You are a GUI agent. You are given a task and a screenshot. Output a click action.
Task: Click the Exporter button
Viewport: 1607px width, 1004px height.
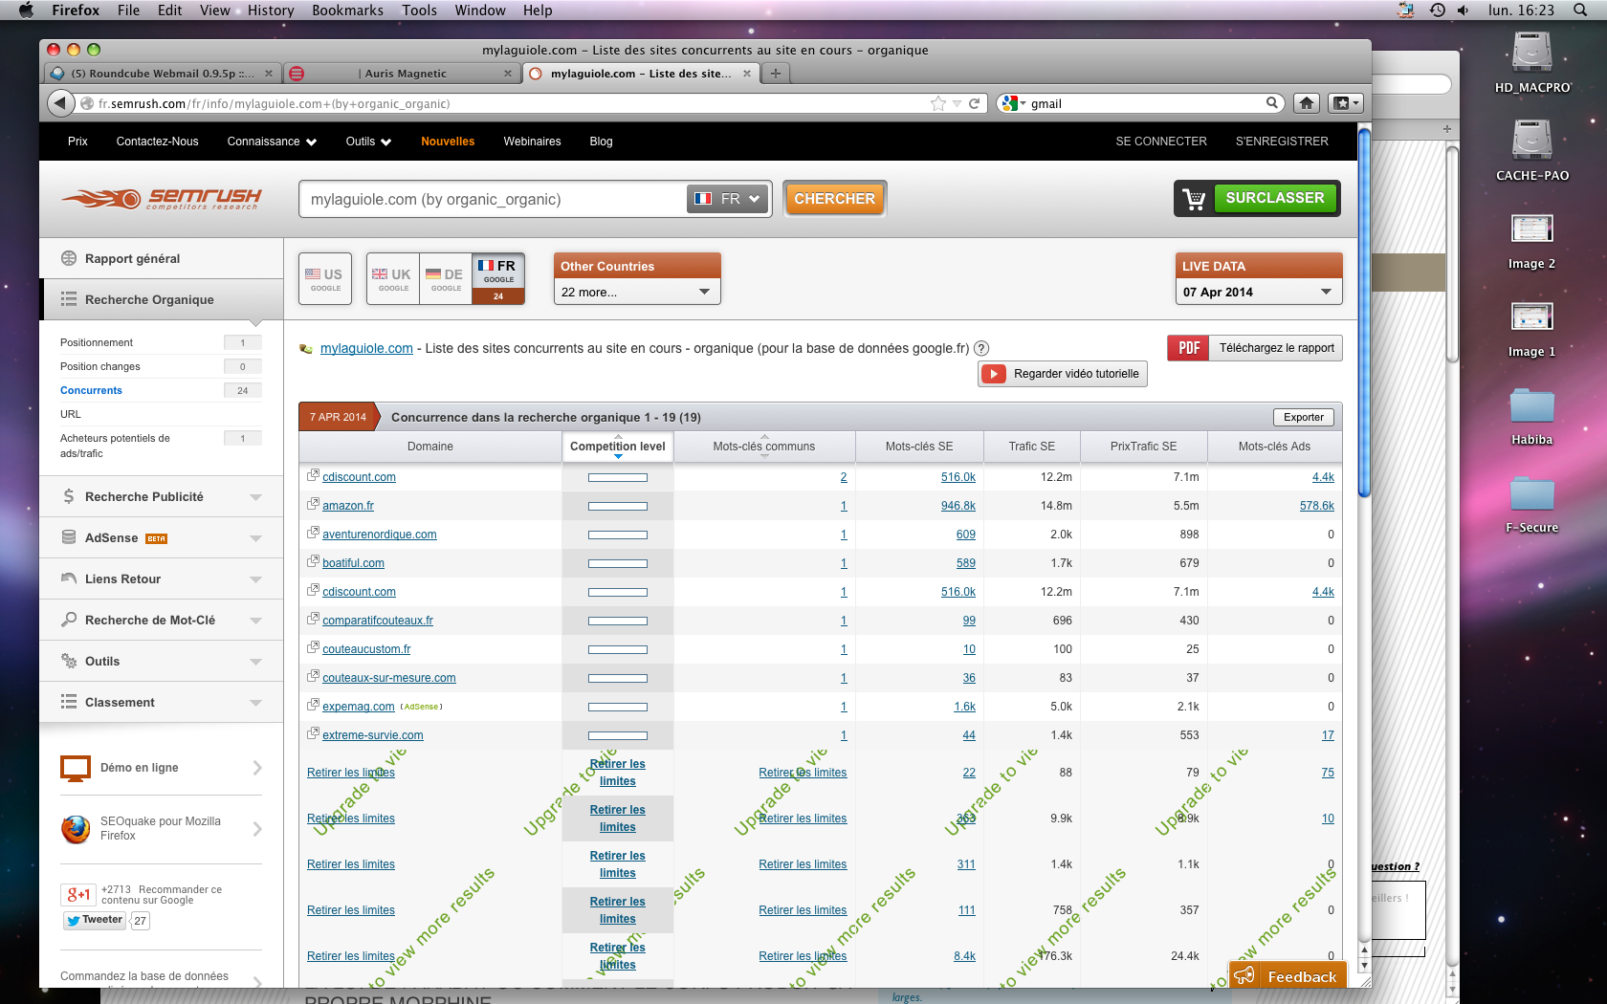click(1303, 417)
